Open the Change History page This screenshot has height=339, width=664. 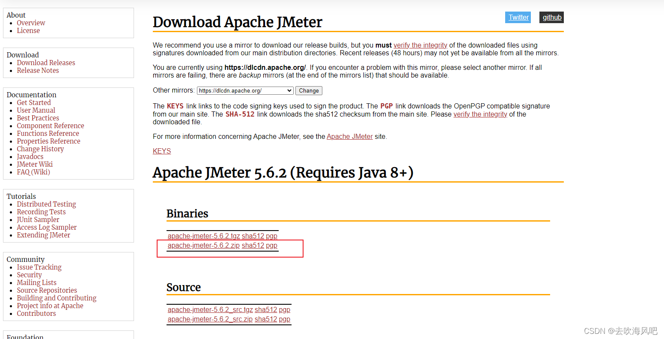point(40,149)
